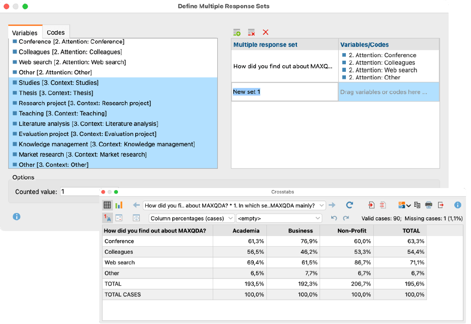
Task: Select the Web search row label in Crosstabs
Action: click(x=120, y=262)
